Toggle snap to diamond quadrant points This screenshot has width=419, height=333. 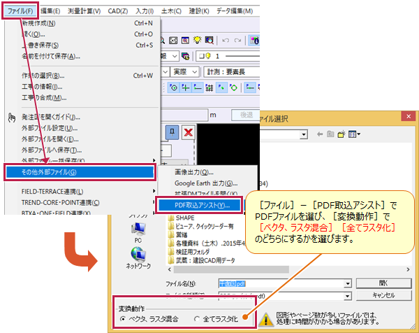pos(233,87)
